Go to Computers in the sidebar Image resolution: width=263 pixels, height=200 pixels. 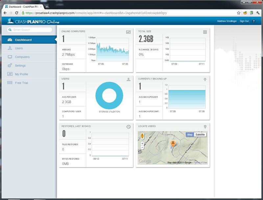click(x=22, y=57)
